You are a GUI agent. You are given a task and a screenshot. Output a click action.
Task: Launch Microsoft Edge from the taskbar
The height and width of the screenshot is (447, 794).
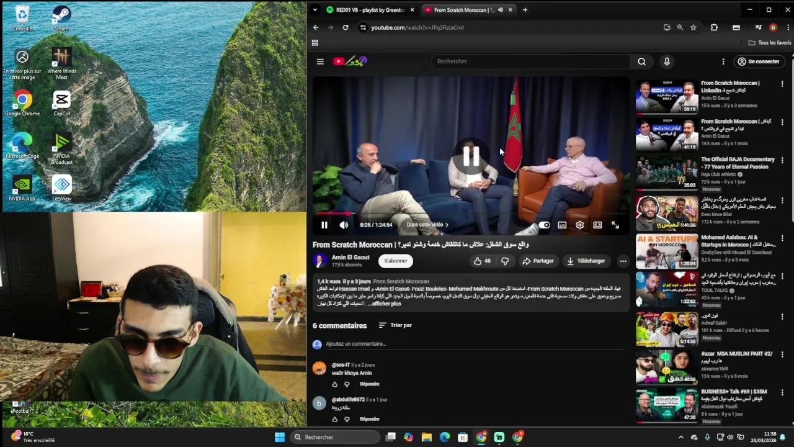pyautogui.click(x=445, y=437)
